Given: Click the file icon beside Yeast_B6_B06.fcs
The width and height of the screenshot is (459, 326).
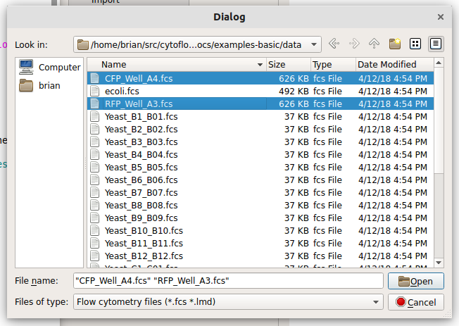Looking at the screenshot, I should [94, 180].
